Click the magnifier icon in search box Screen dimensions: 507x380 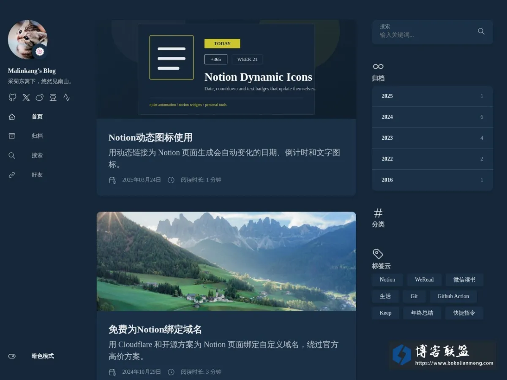pos(481,31)
